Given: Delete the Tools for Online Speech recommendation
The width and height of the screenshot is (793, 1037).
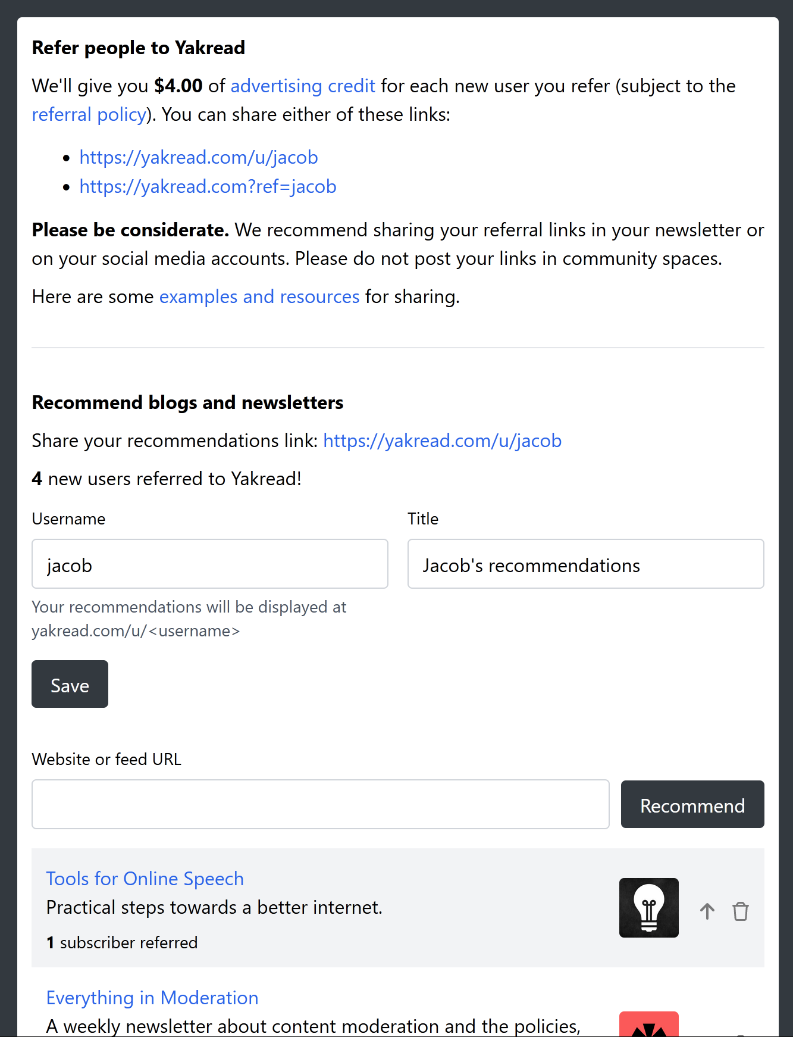Looking at the screenshot, I should pyautogui.click(x=740, y=911).
